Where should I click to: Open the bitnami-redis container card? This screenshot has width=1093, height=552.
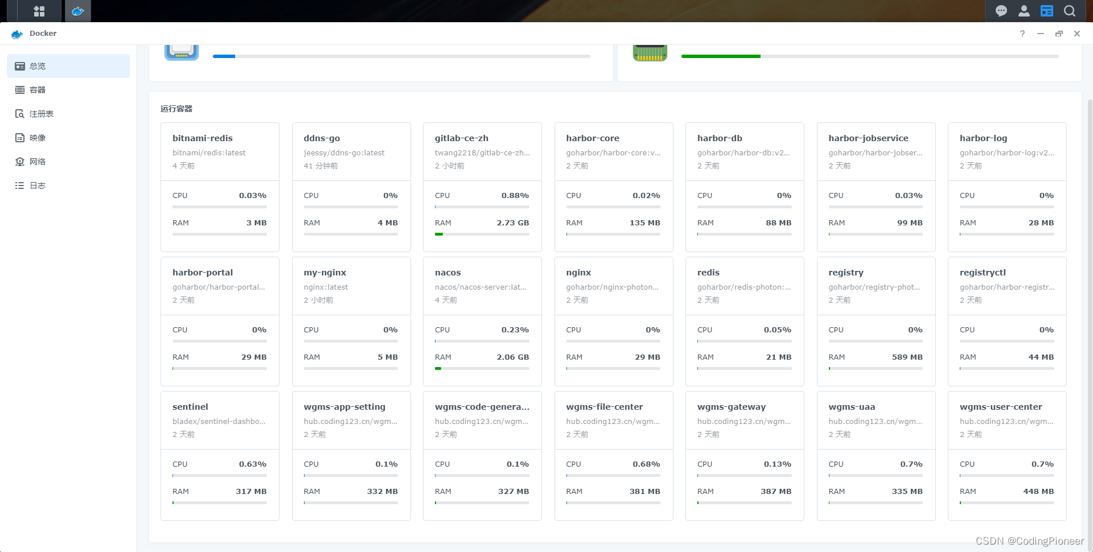point(220,187)
